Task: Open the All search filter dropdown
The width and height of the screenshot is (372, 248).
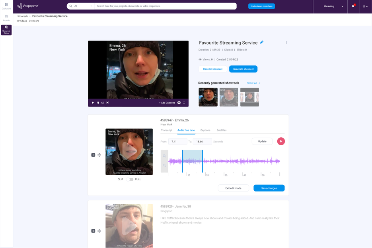Action: [81, 6]
